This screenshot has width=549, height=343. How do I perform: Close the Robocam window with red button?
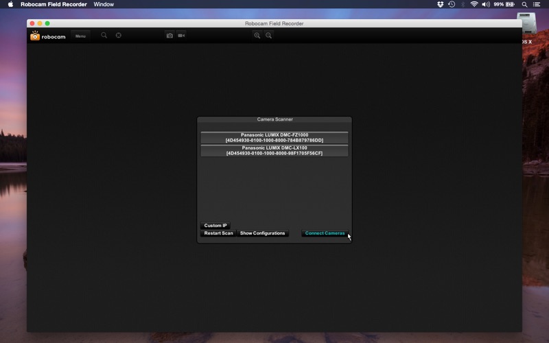tap(32, 23)
